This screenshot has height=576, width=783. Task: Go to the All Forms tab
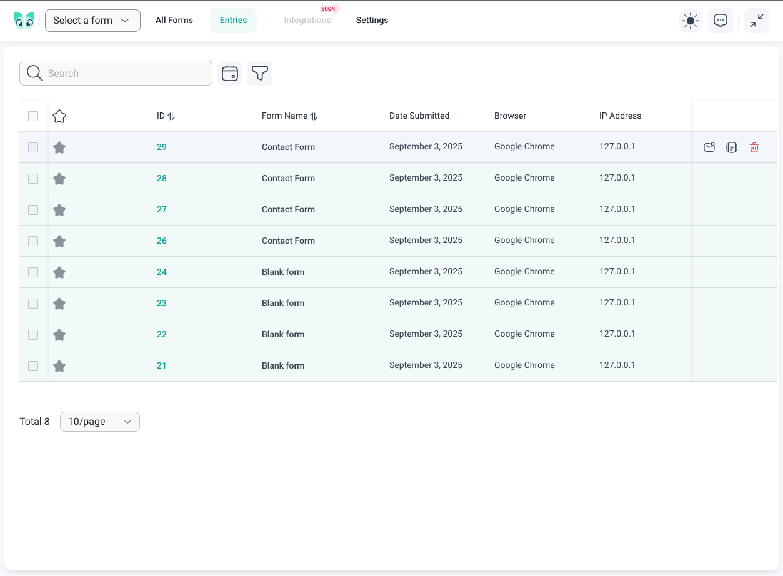click(x=174, y=21)
